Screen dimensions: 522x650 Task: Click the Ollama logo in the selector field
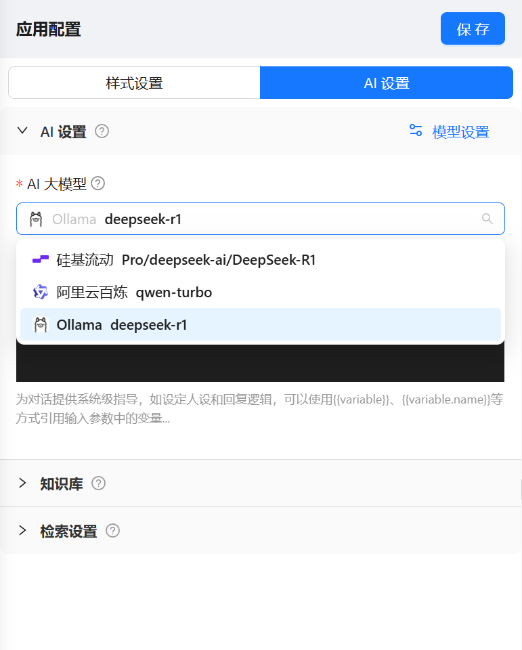pyautogui.click(x=36, y=219)
